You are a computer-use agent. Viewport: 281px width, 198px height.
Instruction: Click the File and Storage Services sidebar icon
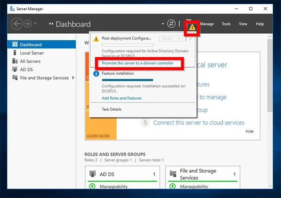(x=15, y=77)
